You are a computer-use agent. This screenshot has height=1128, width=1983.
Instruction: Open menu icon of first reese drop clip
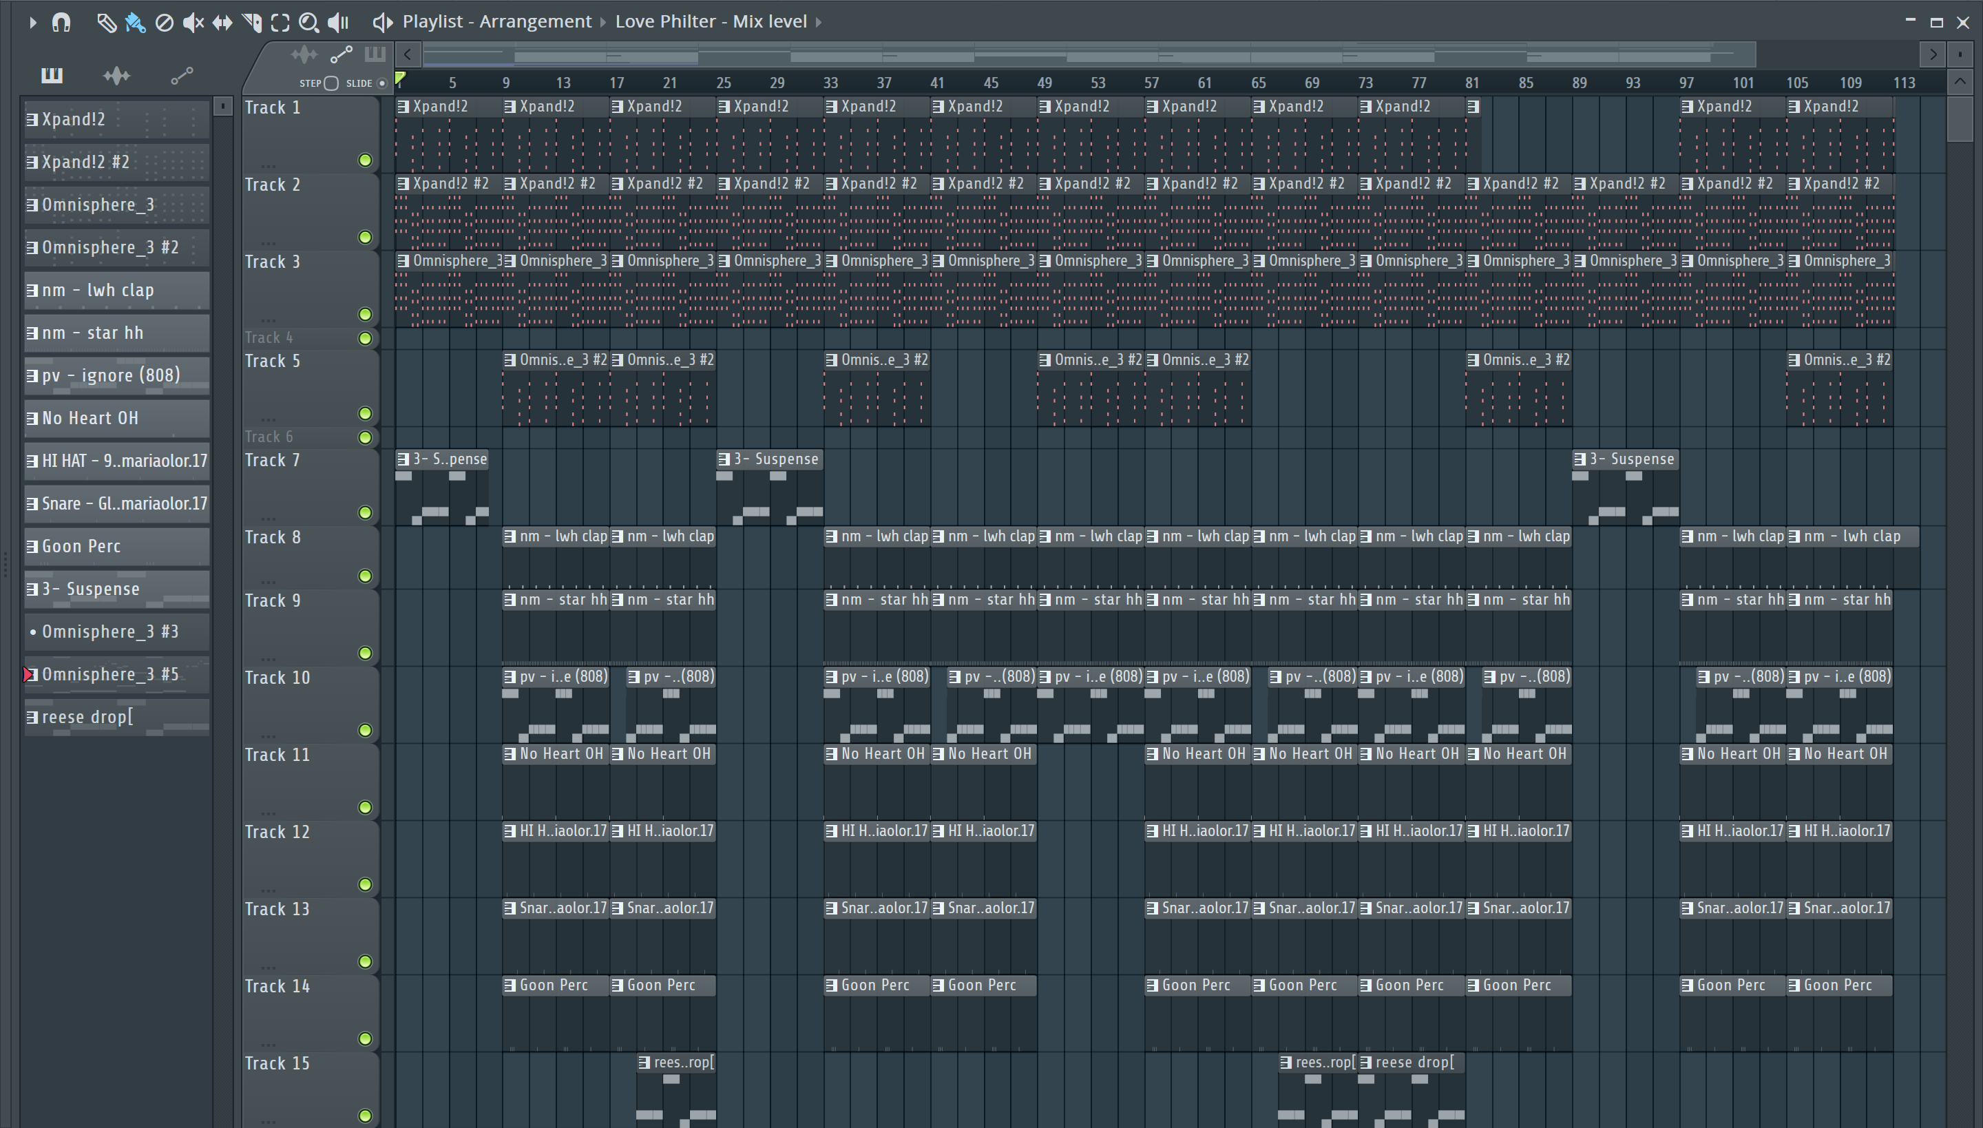[644, 1063]
